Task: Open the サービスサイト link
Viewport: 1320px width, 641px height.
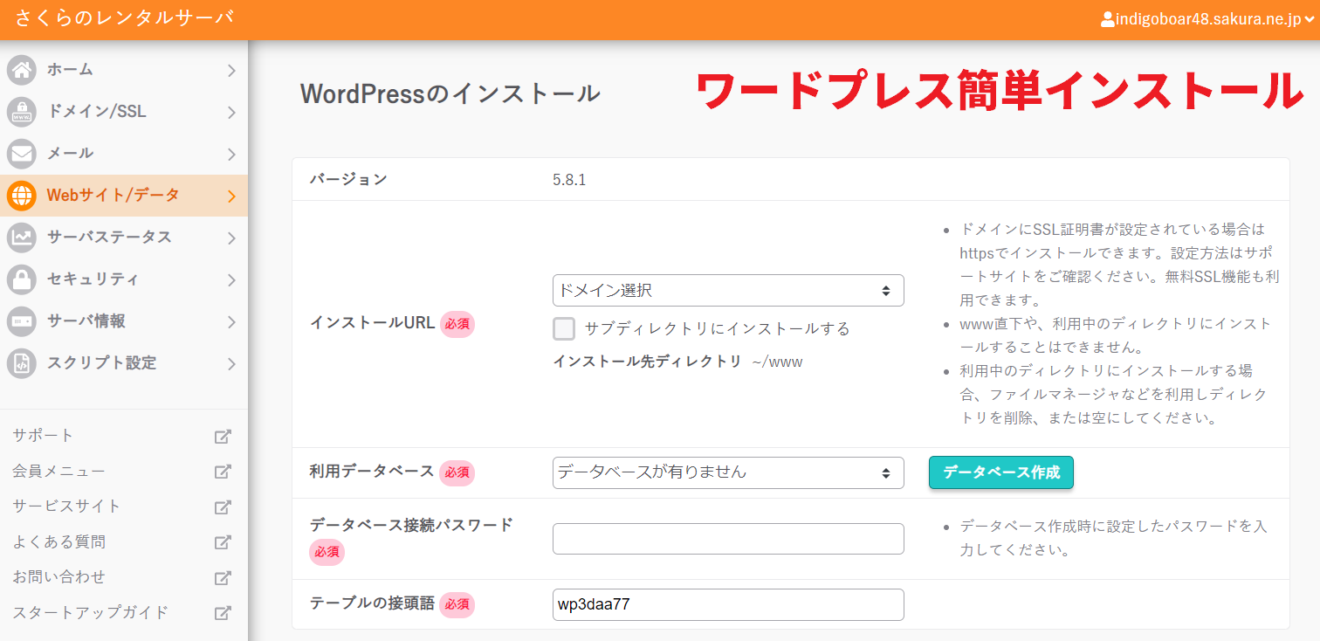Action: click(x=66, y=507)
